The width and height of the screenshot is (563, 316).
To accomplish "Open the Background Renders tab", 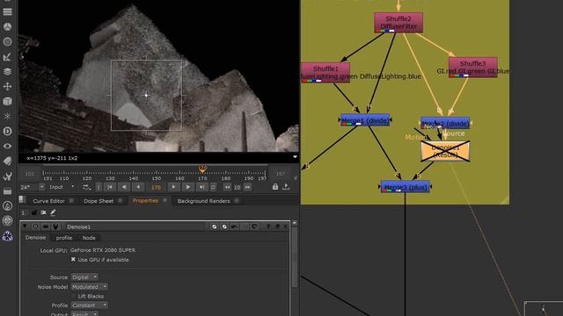I will (x=203, y=201).
